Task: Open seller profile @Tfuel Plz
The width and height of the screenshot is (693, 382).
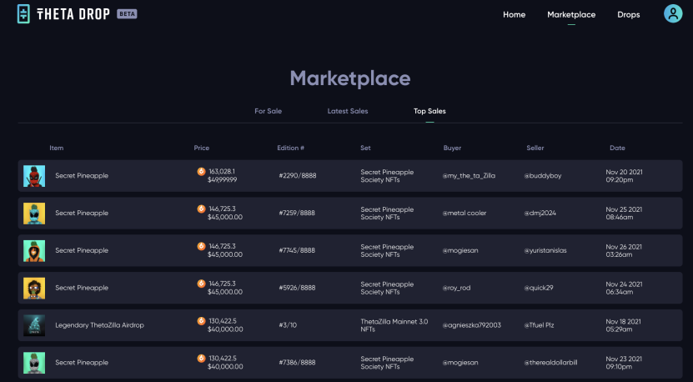Action: 539,325
